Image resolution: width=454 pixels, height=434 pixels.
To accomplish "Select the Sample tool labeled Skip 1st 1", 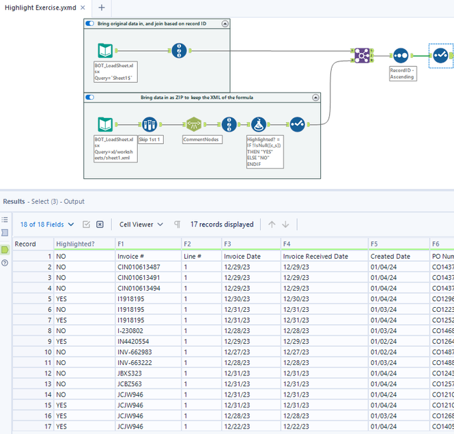I will tap(150, 124).
